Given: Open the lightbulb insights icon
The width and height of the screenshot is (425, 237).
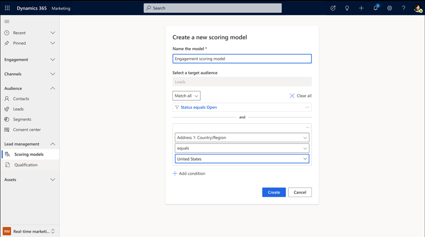Looking at the screenshot, I should point(347,8).
